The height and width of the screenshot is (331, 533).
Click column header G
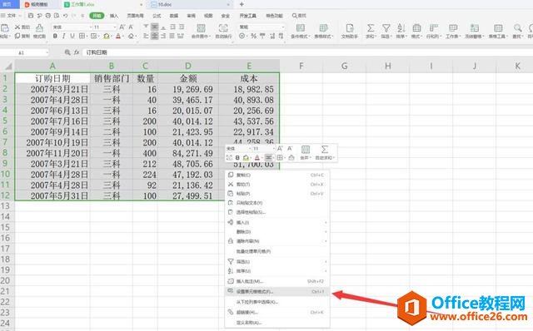coord(344,66)
